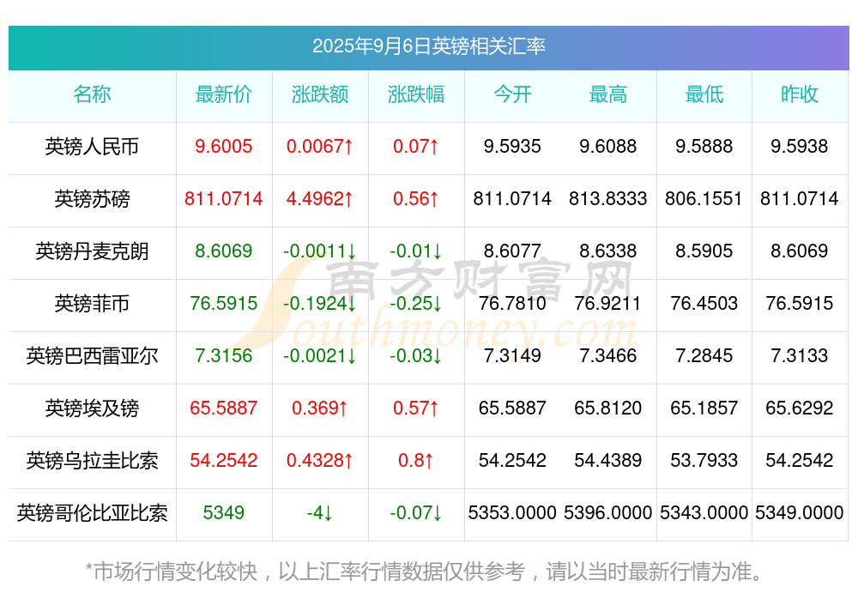Click lowest value 806.1551

[x=704, y=199]
